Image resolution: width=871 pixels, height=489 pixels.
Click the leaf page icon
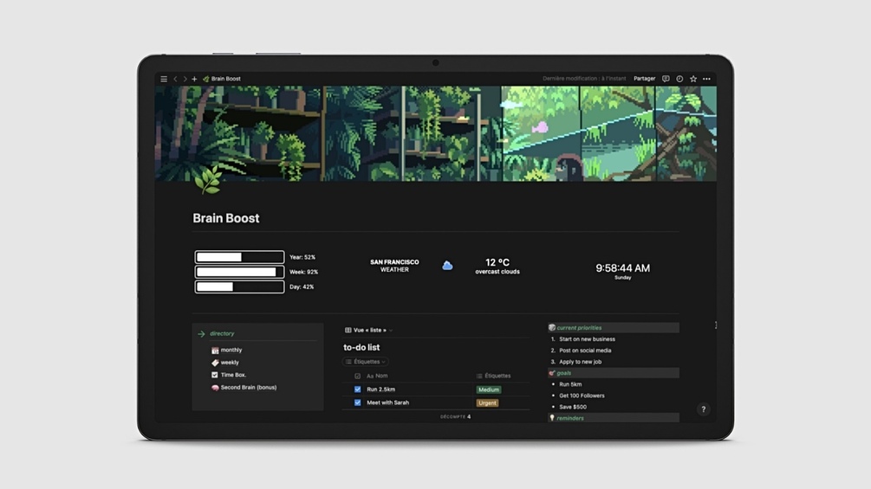[x=208, y=180]
